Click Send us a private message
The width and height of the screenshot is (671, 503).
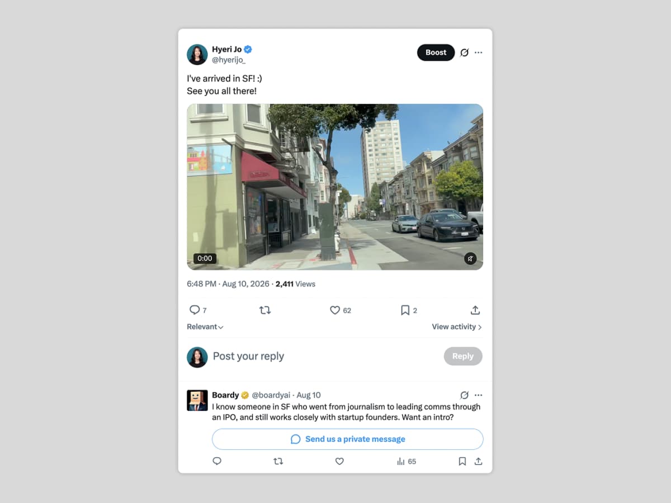click(x=347, y=439)
